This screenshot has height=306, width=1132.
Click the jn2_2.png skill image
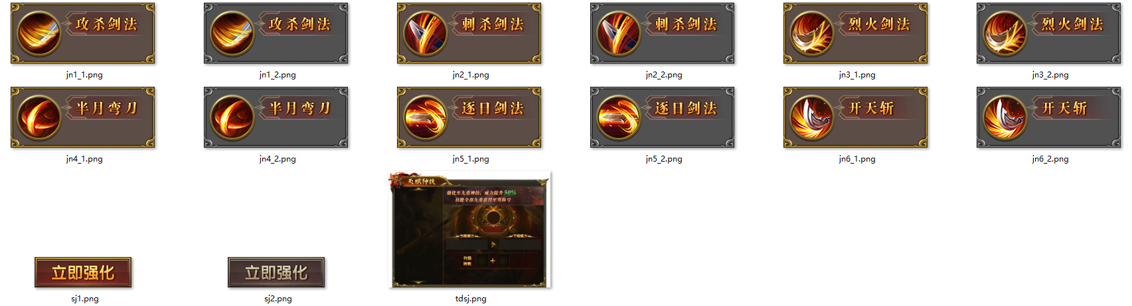point(663,33)
